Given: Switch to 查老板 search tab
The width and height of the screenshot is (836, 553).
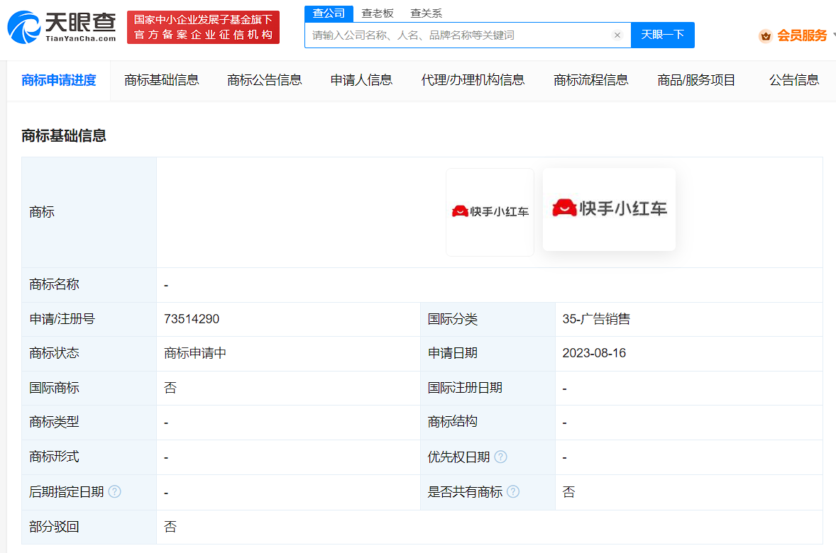Looking at the screenshot, I should [378, 13].
